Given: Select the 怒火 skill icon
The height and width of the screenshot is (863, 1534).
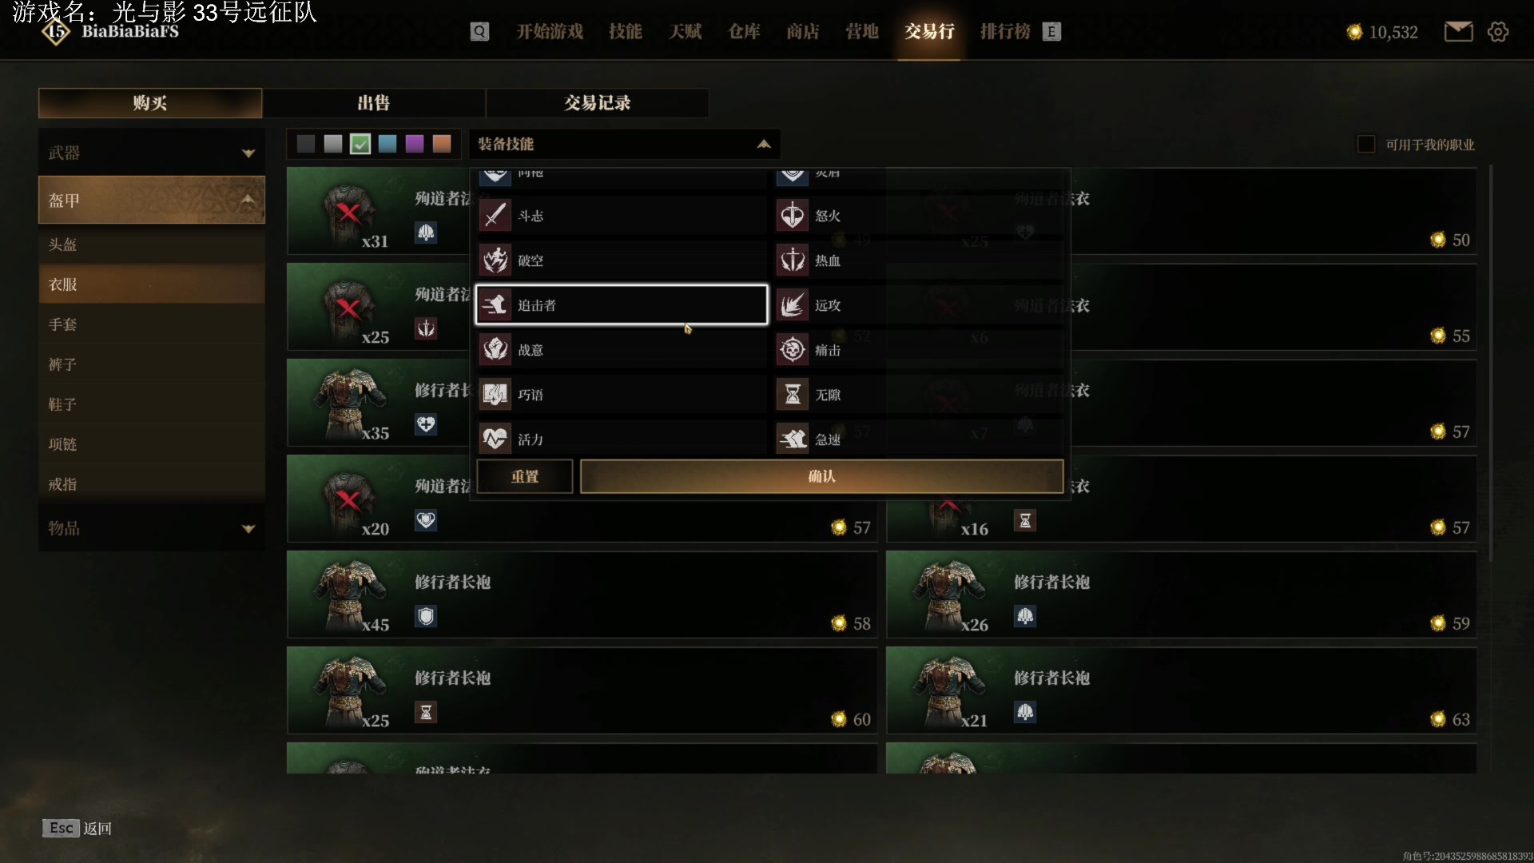Looking at the screenshot, I should (x=793, y=216).
